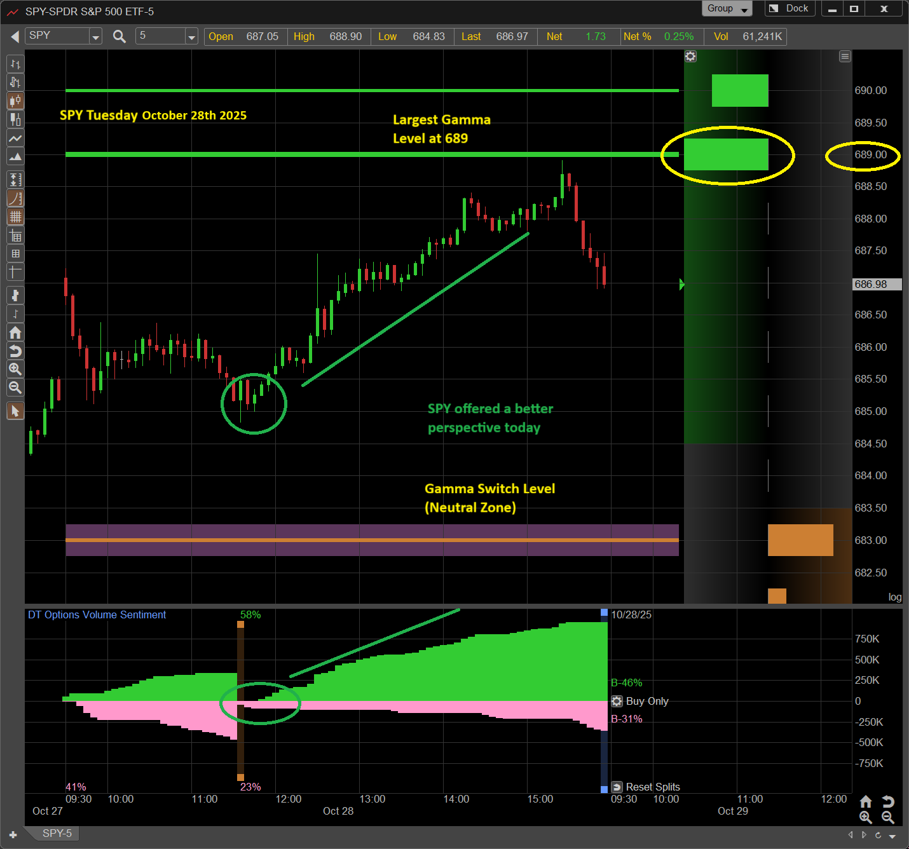Click the left toolbar home icon
This screenshot has width=909, height=849.
coord(15,332)
